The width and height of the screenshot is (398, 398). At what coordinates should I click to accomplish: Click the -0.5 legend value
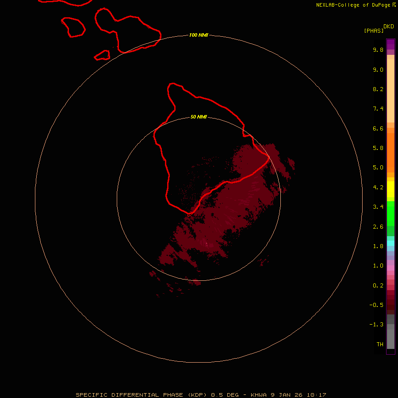(x=376, y=305)
